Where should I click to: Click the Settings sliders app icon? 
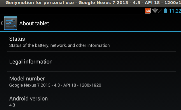click(x=11, y=23)
